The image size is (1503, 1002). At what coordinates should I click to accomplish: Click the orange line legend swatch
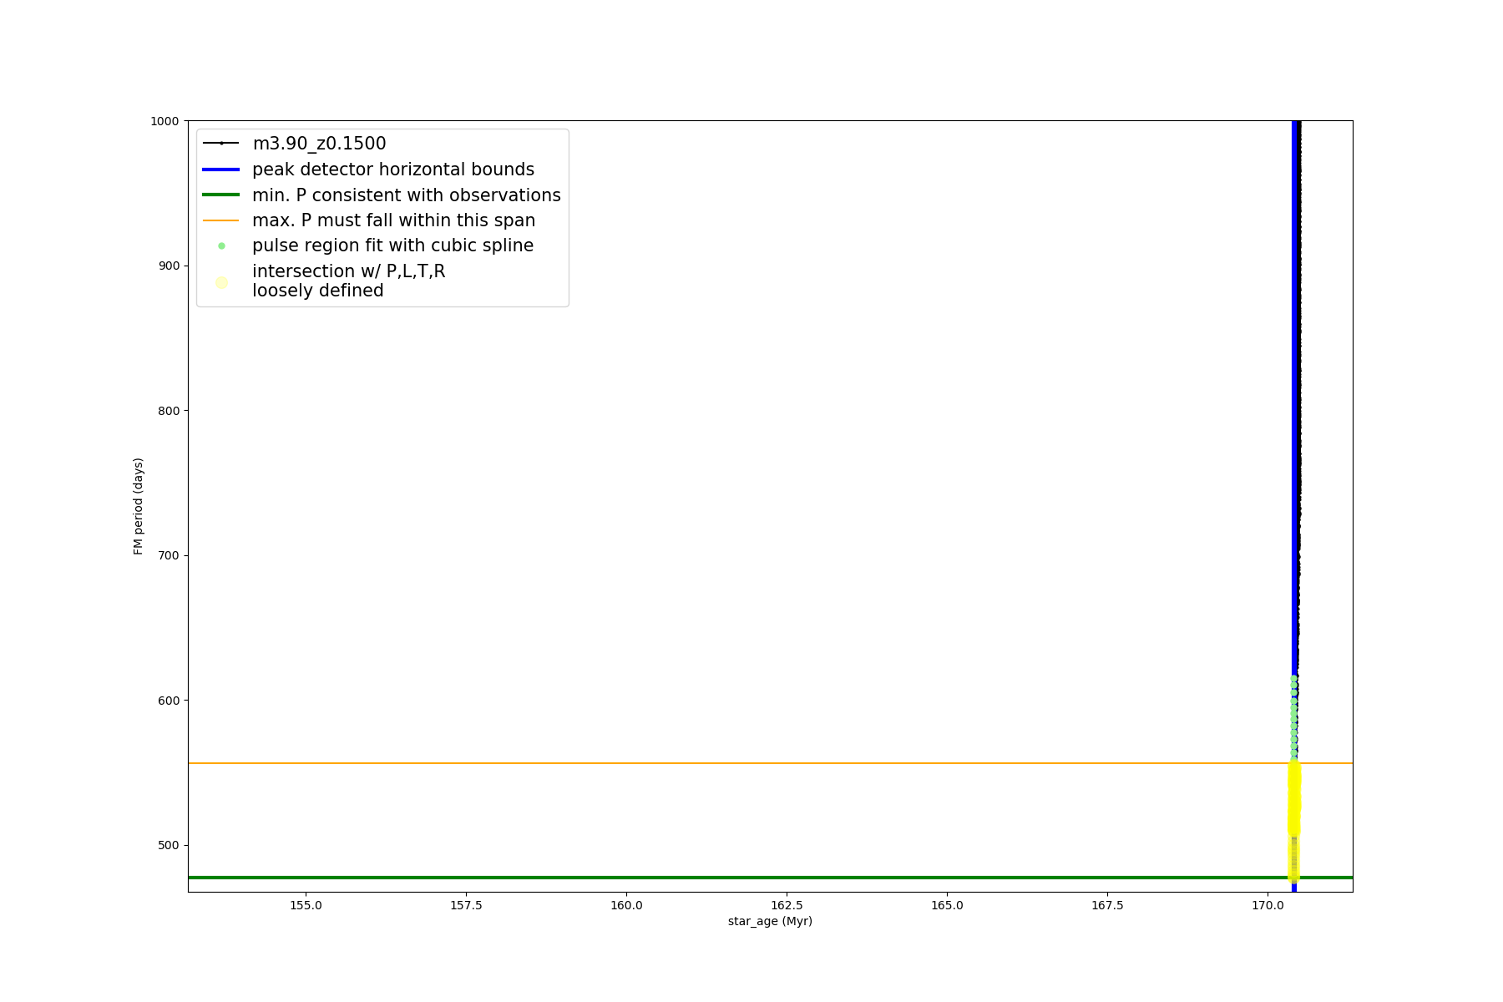tap(221, 220)
